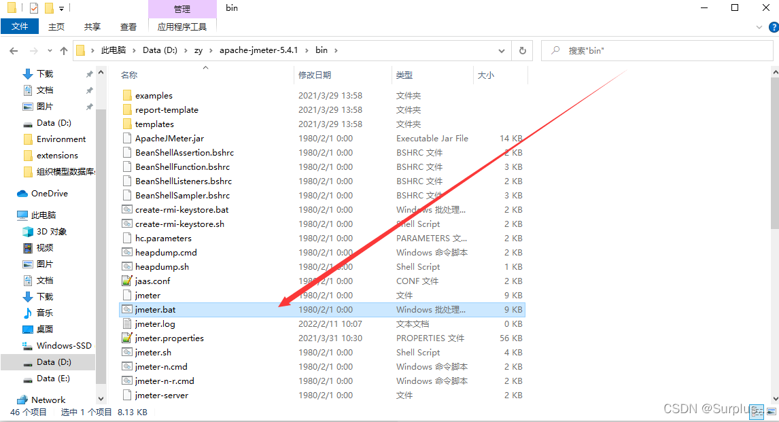Viewport: 779px width, 422px height.
Task: Click 此电脑 in the address breadcrumb
Action: (114, 50)
